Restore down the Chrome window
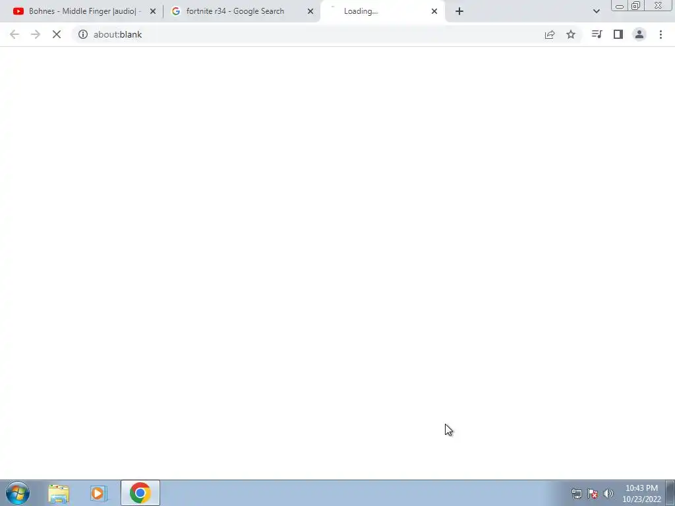Image resolution: width=675 pixels, height=506 pixels. coord(635,5)
